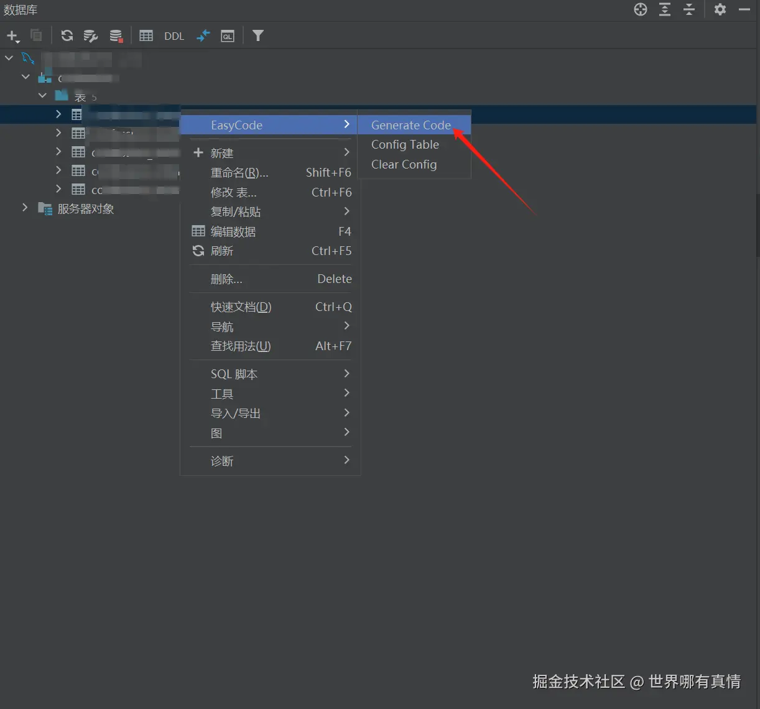Open the 诊断 submenu
This screenshot has height=709, width=760.
tap(271, 461)
